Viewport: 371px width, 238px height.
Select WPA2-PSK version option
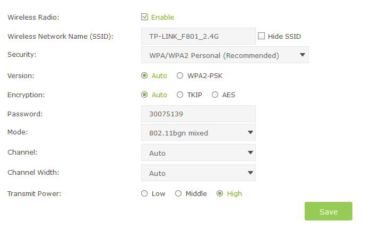[x=180, y=75]
